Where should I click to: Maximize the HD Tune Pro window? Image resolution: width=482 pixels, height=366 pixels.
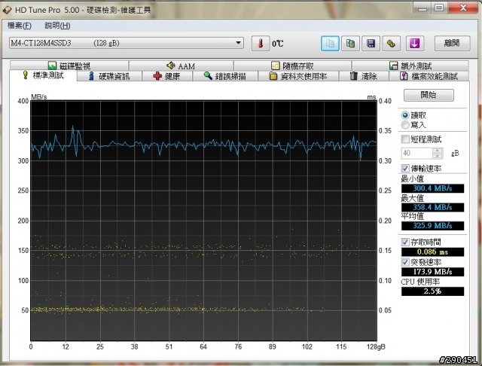[x=439, y=8]
